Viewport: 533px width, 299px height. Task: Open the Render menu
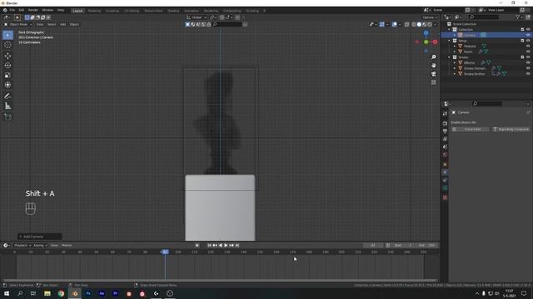tap(33, 10)
